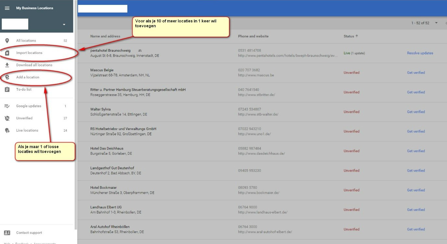Click website http://www.mascus.be
Screen dimensions: 447x244
(256, 75)
